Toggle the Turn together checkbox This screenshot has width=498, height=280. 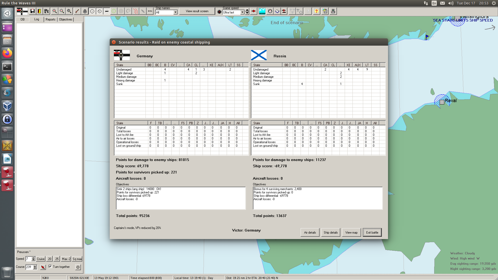coord(50,266)
